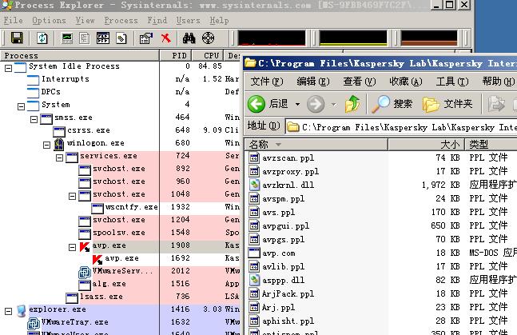Open the Properties toolbar icon
Screen dimensions: 517x335
146,38
